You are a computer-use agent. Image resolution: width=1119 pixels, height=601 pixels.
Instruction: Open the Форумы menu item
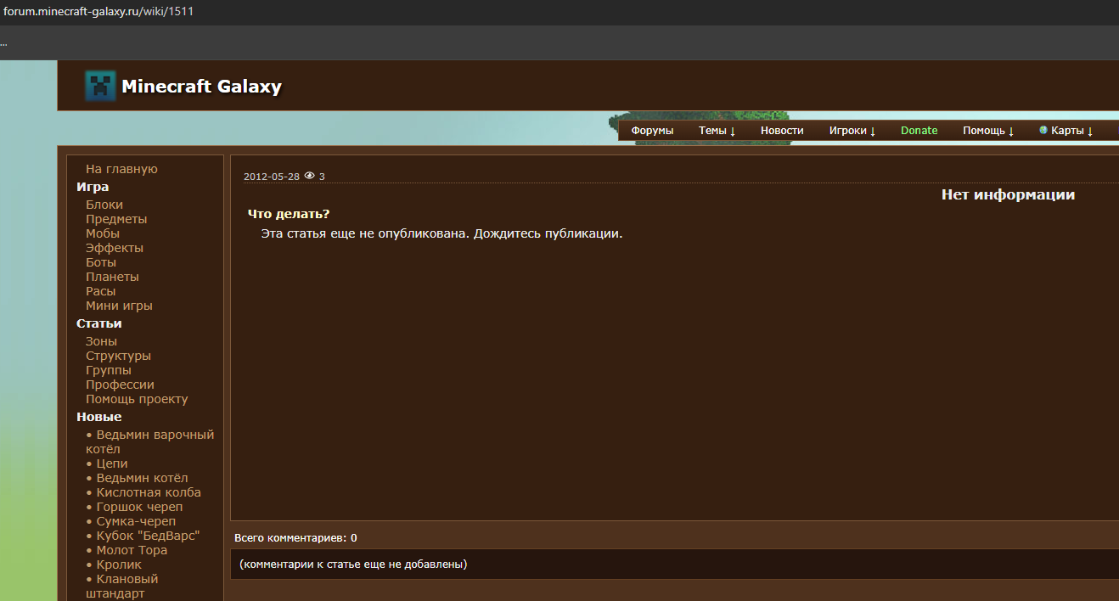(x=652, y=131)
